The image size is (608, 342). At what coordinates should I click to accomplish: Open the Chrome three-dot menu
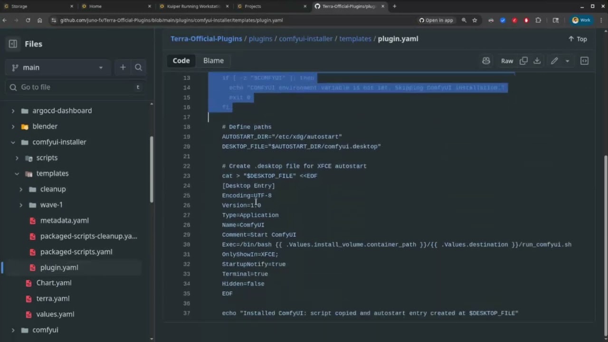click(600, 20)
